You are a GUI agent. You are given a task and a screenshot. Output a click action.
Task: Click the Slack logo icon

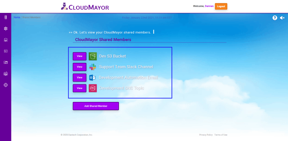pos(92,67)
